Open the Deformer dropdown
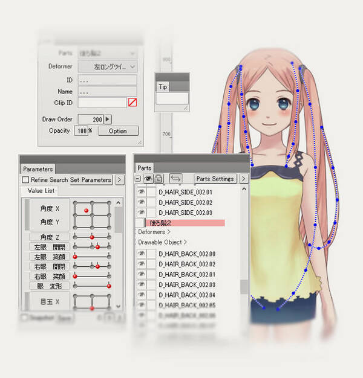 tap(108, 66)
